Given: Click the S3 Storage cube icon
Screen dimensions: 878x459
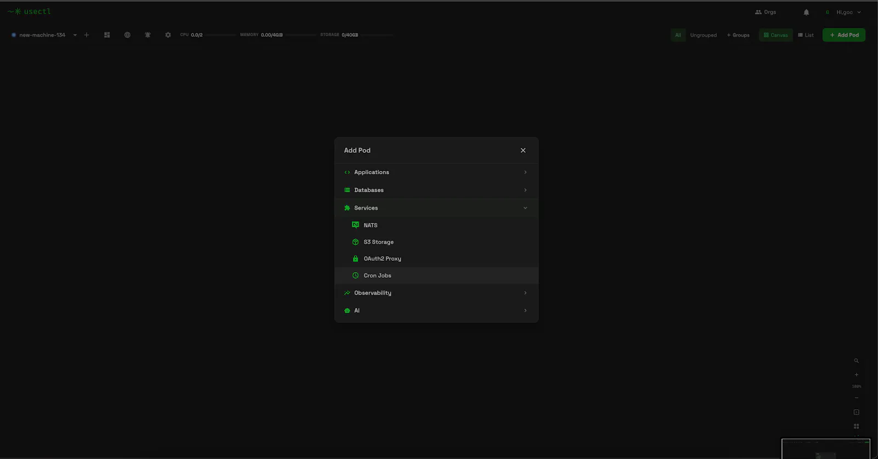Looking at the screenshot, I should (x=356, y=242).
